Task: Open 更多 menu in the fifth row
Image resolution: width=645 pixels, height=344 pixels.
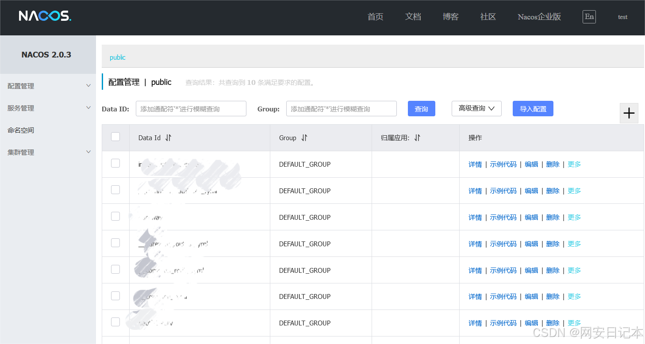Action: click(x=574, y=271)
